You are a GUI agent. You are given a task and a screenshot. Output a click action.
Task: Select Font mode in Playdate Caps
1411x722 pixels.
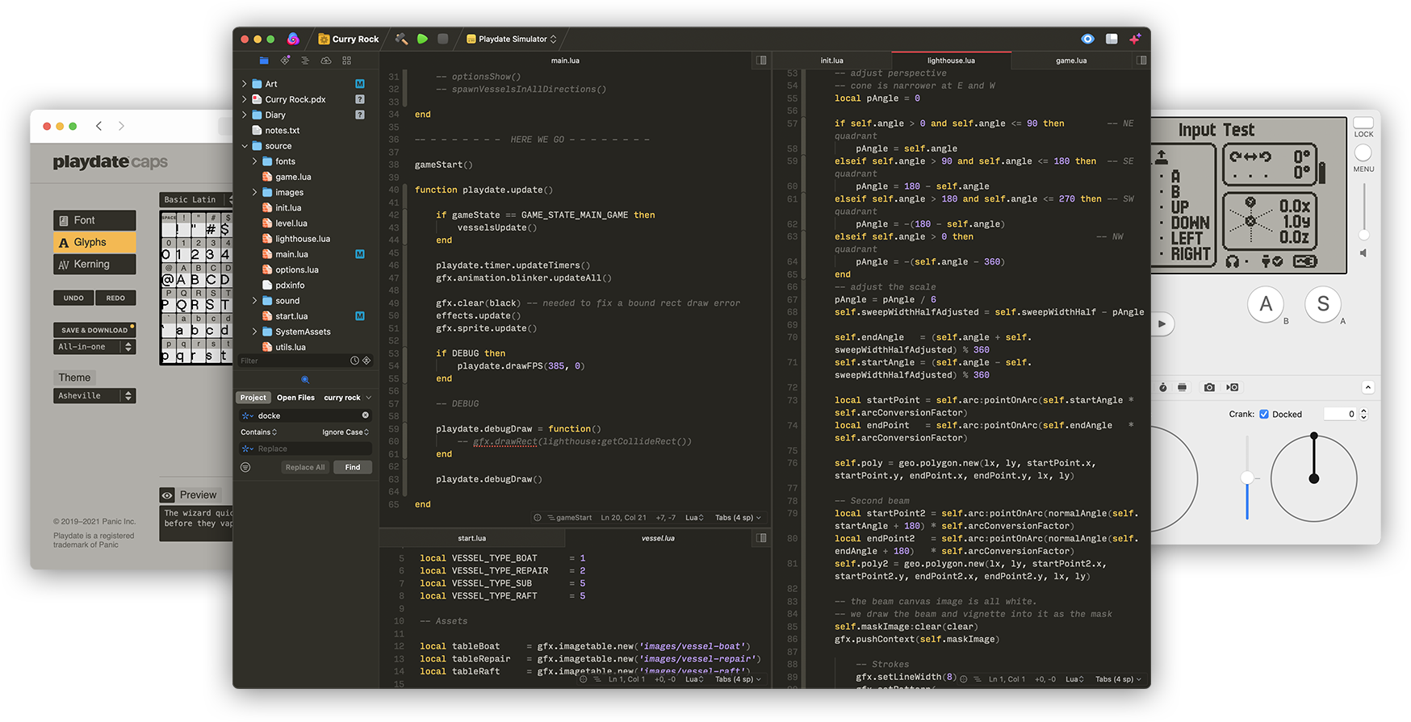click(x=94, y=220)
